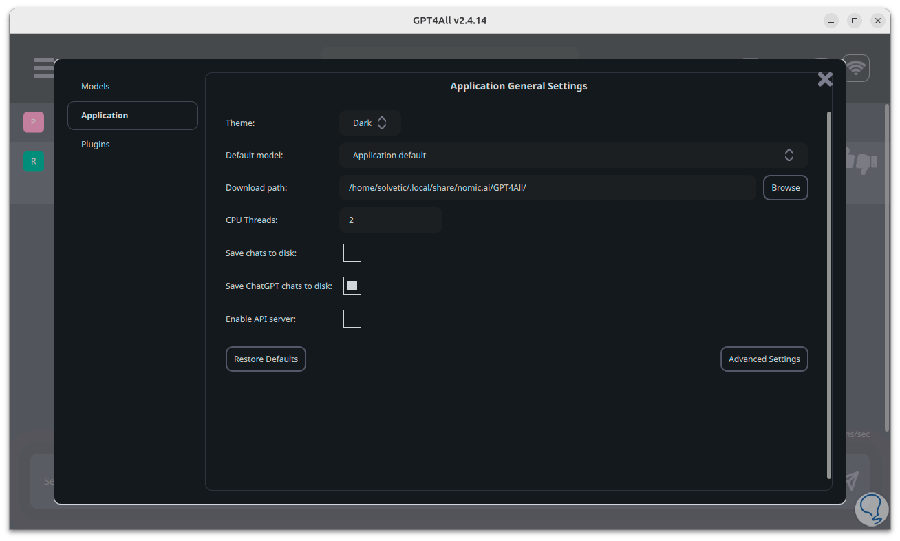Click the CPU Threads field showing 2

[x=391, y=220]
